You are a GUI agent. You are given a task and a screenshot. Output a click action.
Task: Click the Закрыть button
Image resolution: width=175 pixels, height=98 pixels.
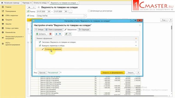click(130, 73)
